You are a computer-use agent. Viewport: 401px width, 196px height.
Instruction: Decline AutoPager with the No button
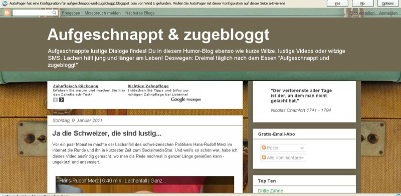coord(362,3)
